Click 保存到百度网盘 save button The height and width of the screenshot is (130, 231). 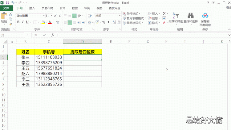pyautogui.click(x=205, y=20)
